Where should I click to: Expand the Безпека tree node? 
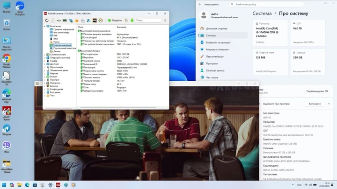pyautogui.click(x=44, y=86)
